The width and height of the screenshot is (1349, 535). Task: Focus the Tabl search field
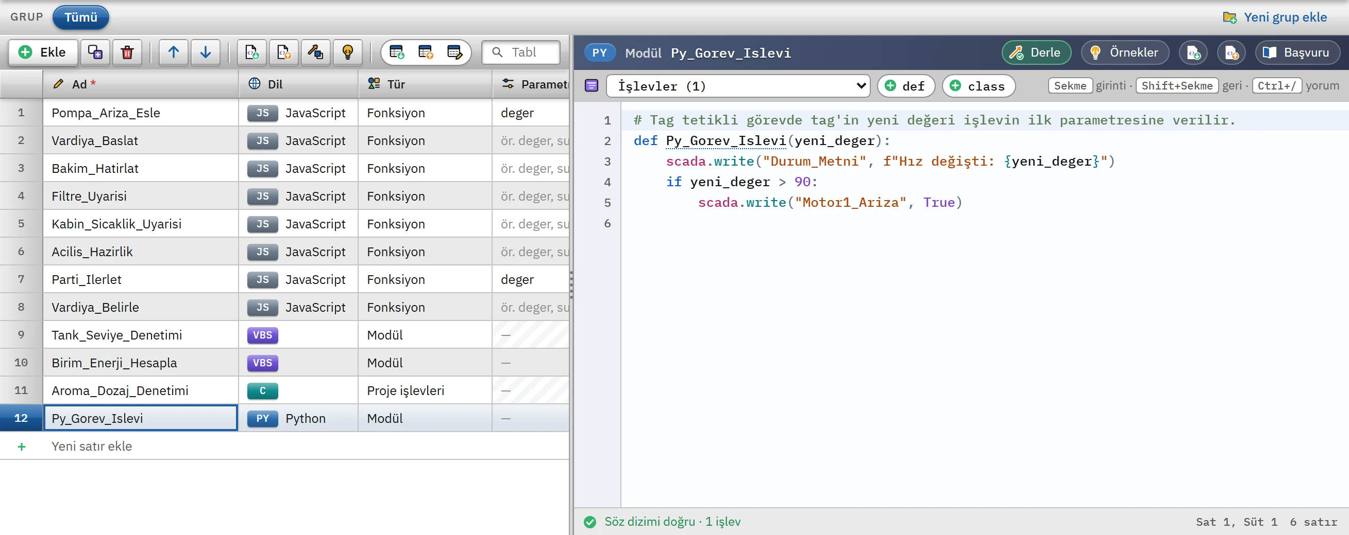[521, 52]
